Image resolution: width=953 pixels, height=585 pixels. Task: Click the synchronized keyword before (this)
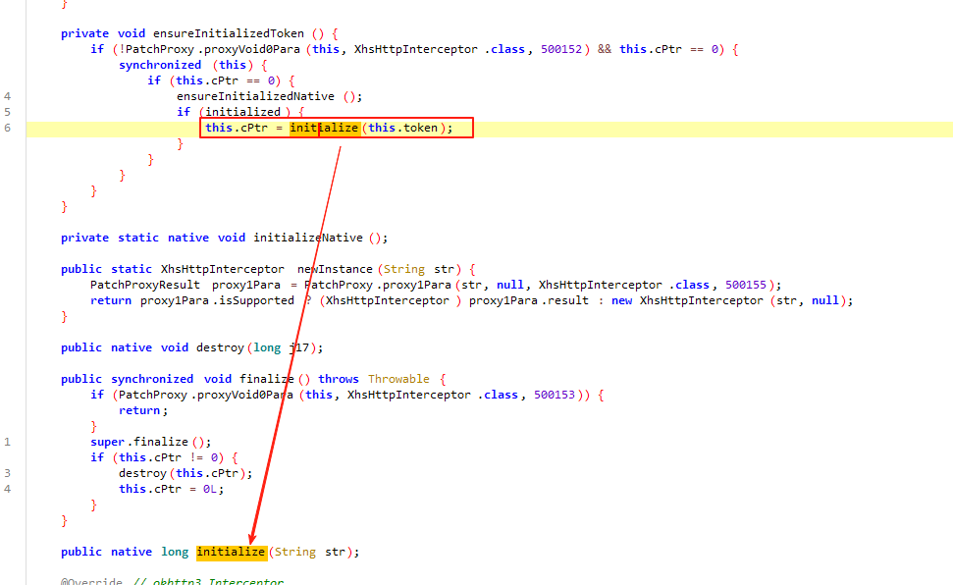coord(160,65)
